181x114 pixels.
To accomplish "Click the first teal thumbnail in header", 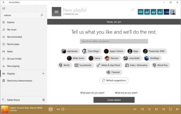I will (x=141, y=12).
